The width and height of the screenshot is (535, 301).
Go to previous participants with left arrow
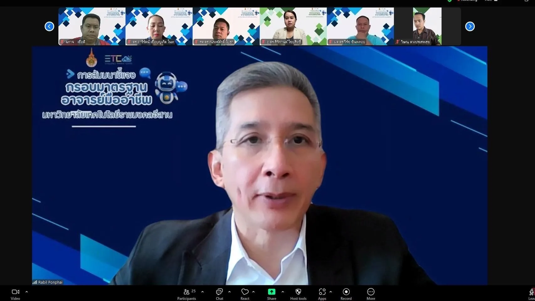coord(49,26)
